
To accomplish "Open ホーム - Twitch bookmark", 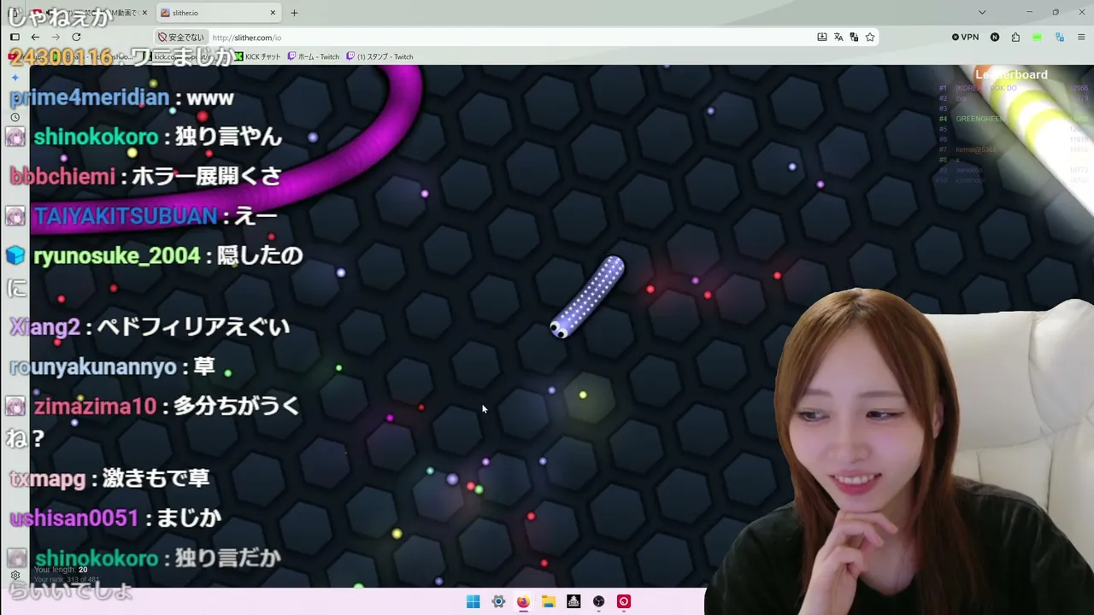I will [x=314, y=56].
